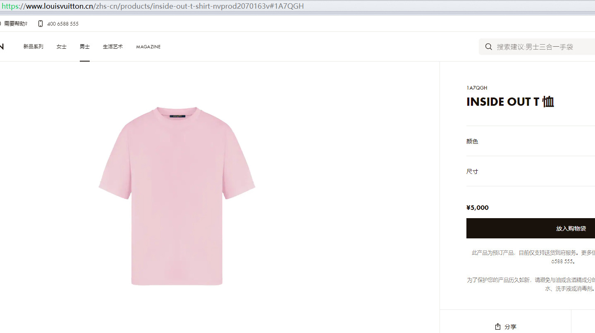Click the share icon next to 分享

coord(498,326)
